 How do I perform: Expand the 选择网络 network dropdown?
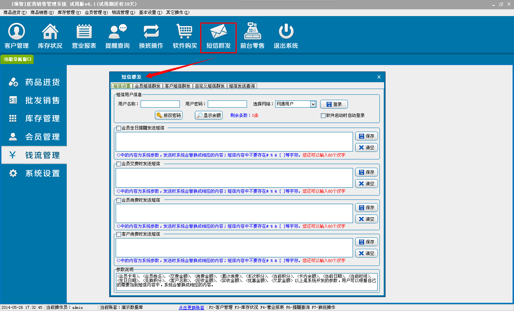pos(313,104)
